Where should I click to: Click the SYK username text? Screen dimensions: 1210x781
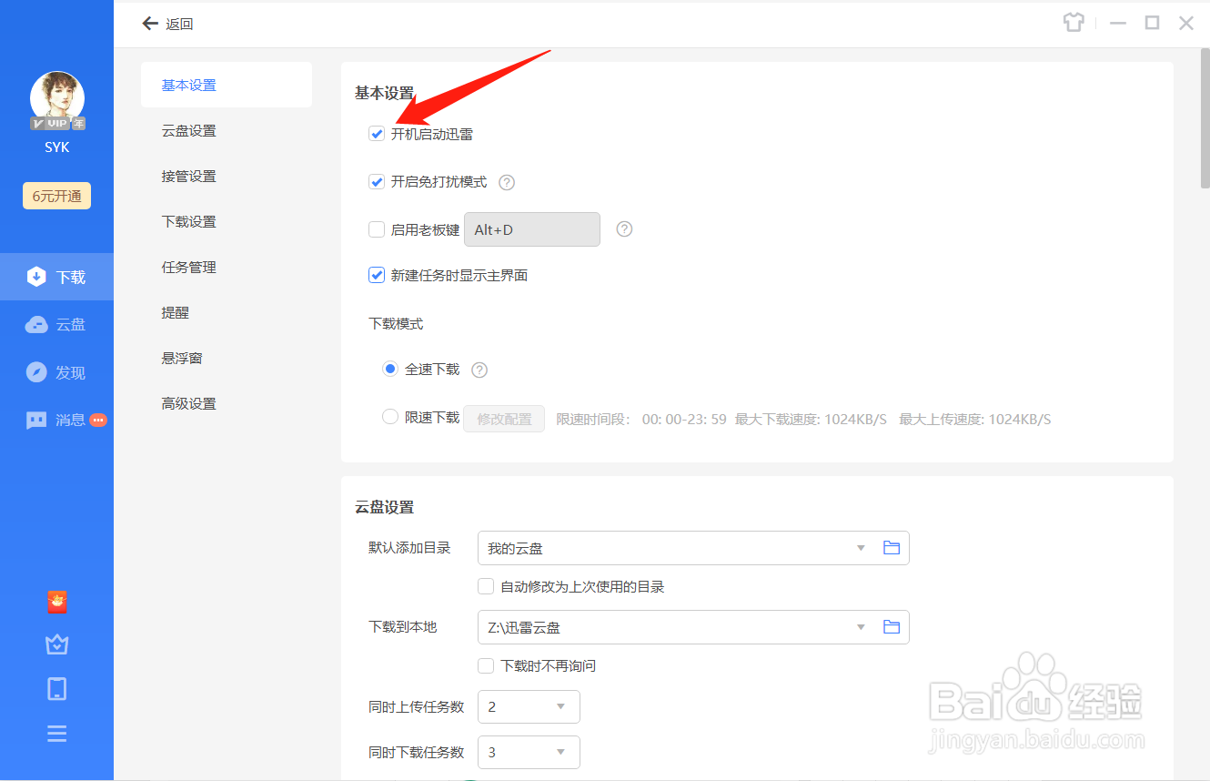click(57, 147)
